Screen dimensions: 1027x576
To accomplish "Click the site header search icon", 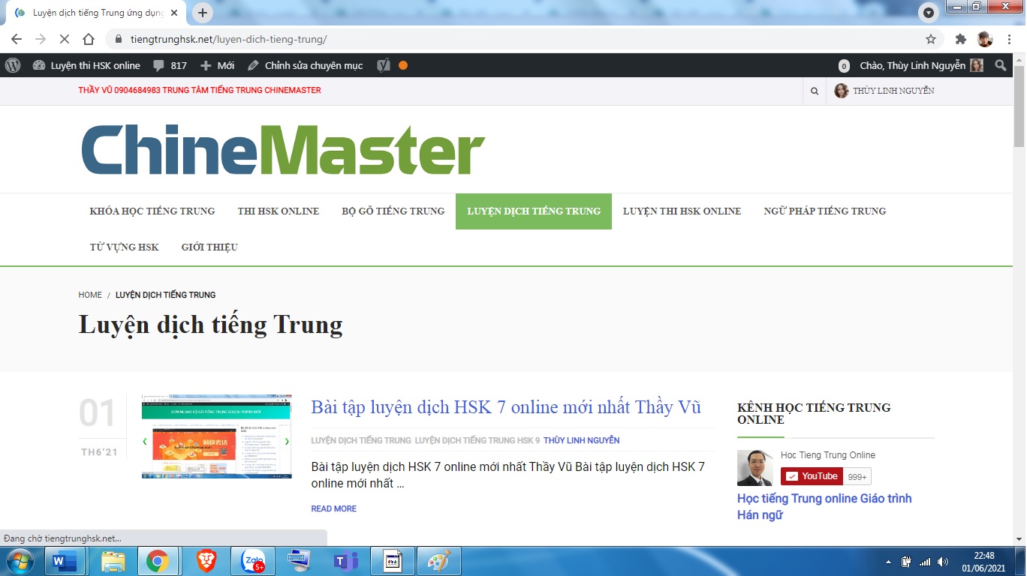I will click(815, 91).
